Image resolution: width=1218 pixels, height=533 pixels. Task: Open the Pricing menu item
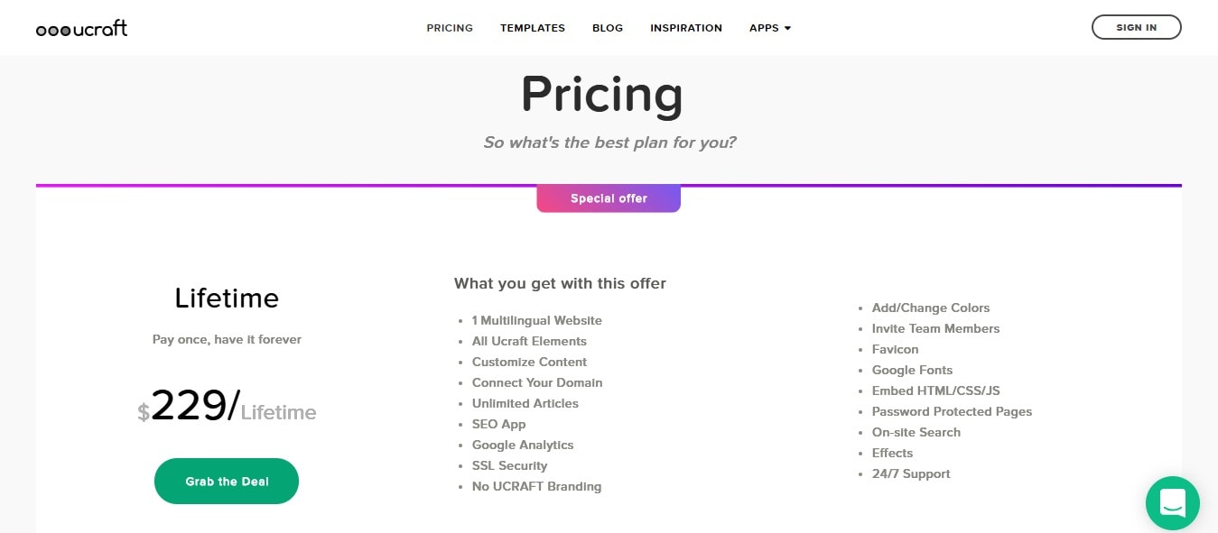click(x=450, y=28)
